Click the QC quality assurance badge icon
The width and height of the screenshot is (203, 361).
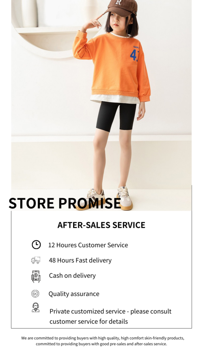[x=35, y=294]
